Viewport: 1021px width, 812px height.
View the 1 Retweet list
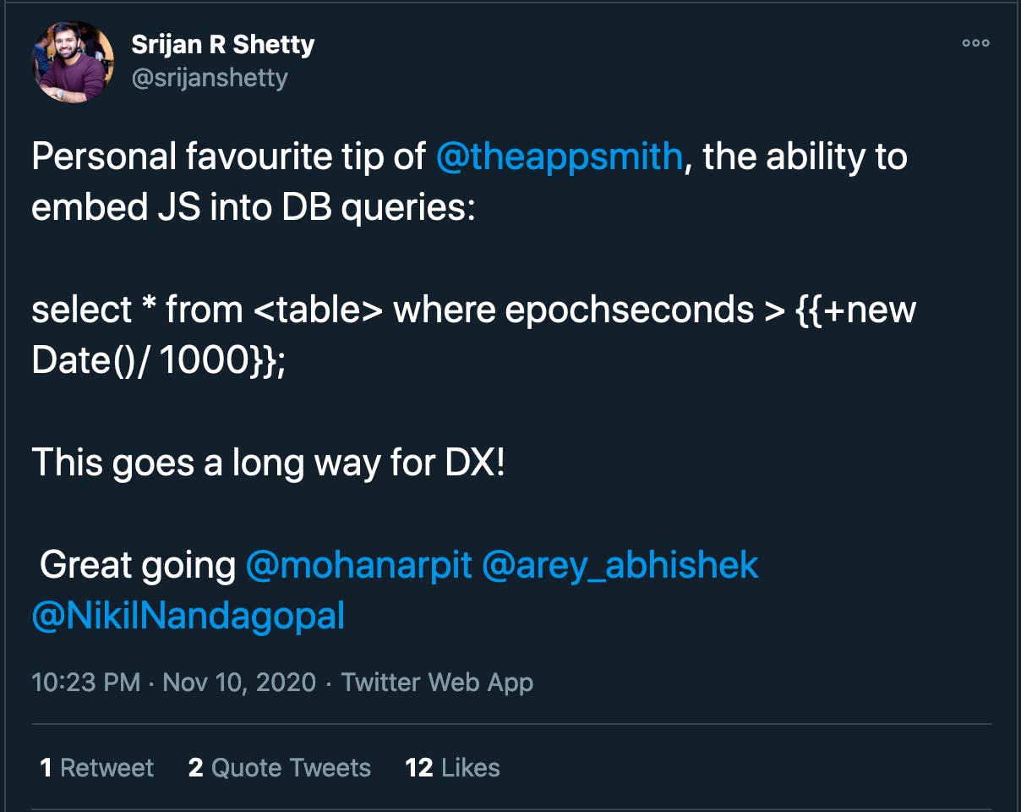click(97, 768)
